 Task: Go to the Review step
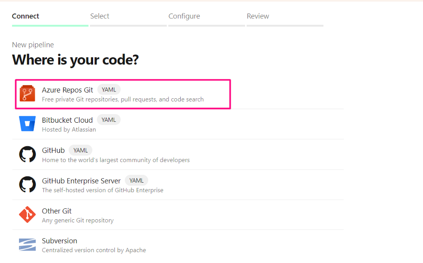[x=258, y=16]
